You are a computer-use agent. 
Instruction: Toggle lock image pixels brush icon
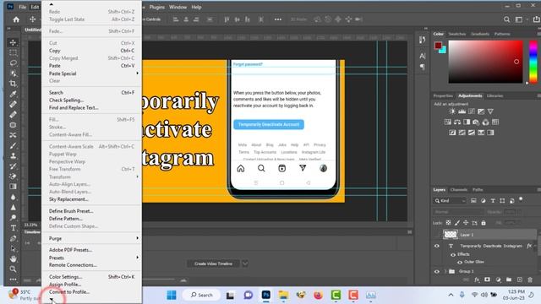point(457,223)
